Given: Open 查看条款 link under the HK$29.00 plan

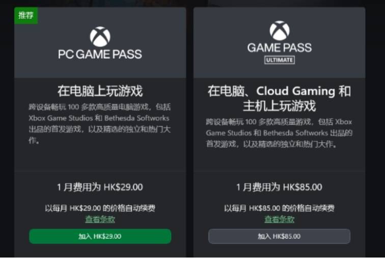Looking at the screenshot, I should click(x=100, y=219).
